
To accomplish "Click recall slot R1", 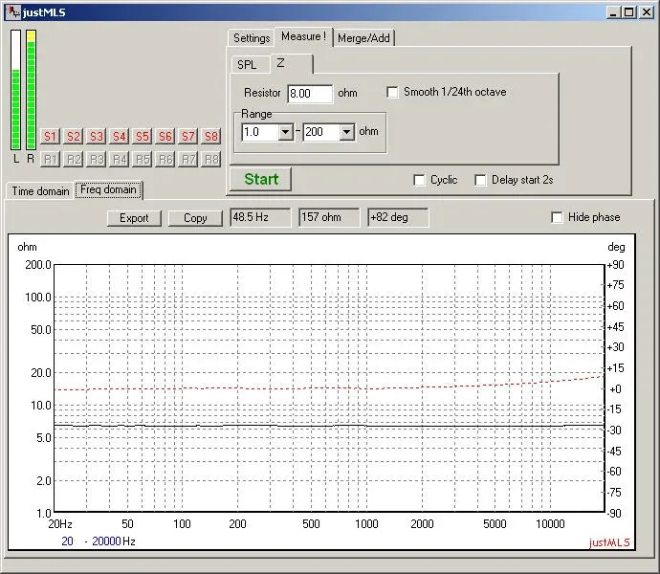I will click(x=50, y=159).
